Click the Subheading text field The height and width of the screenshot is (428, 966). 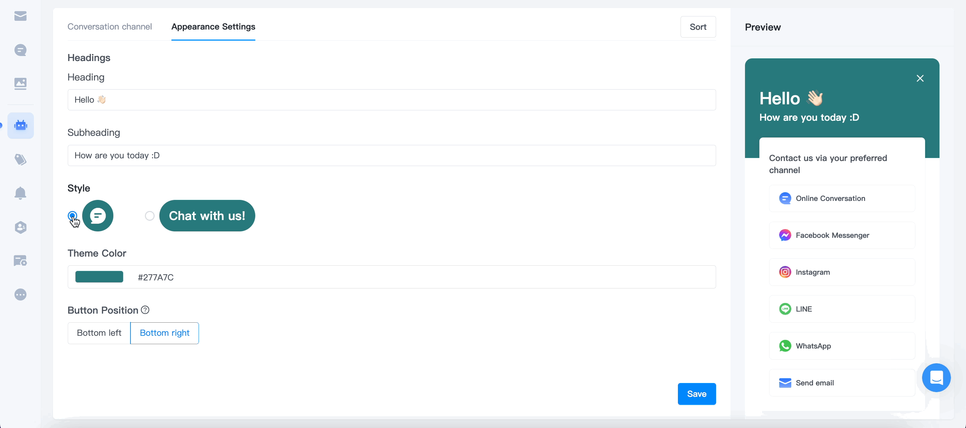391,155
